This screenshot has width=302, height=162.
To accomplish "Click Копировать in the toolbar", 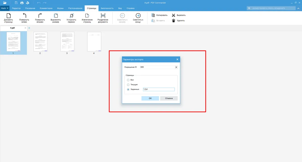I will click(x=159, y=15).
